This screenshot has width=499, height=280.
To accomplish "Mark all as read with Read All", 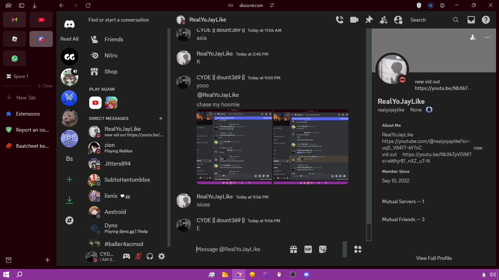I will click(x=69, y=39).
